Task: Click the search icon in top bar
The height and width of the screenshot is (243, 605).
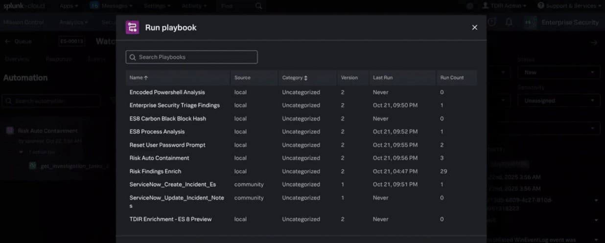Action: (x=258, y=6)
